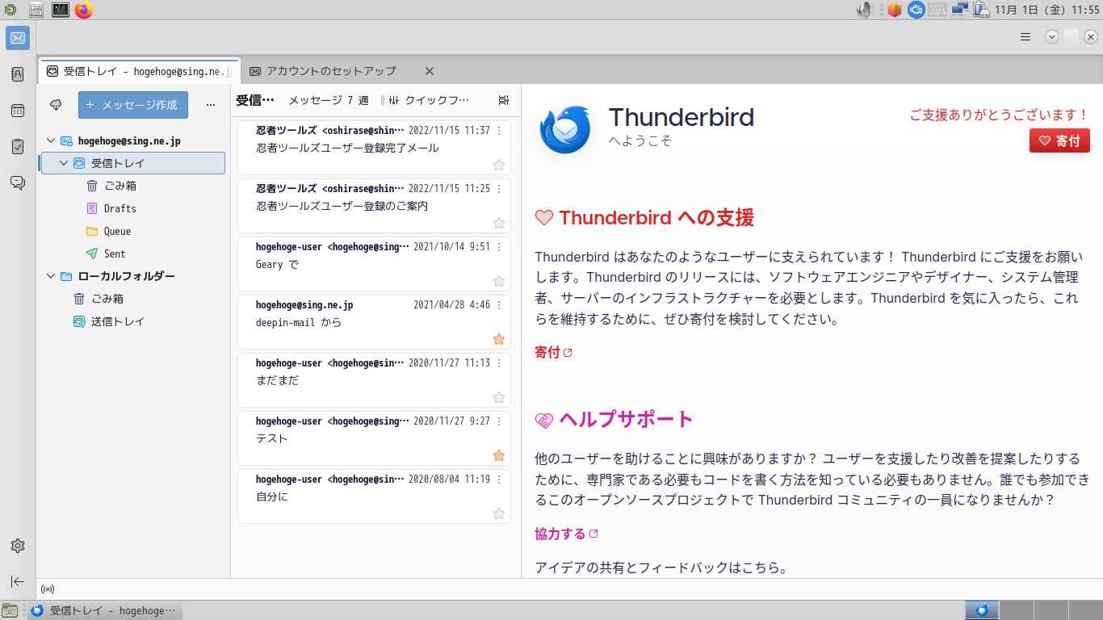This screenshot has height=620, width=1103.
Task: Collapse the 受信トレイ folder subtree
Action: [64, 163]
